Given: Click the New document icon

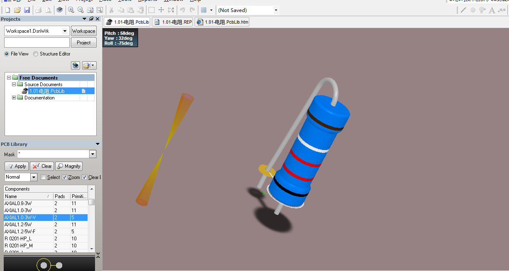Looking at the screenshot, I should tap(7, 10).
